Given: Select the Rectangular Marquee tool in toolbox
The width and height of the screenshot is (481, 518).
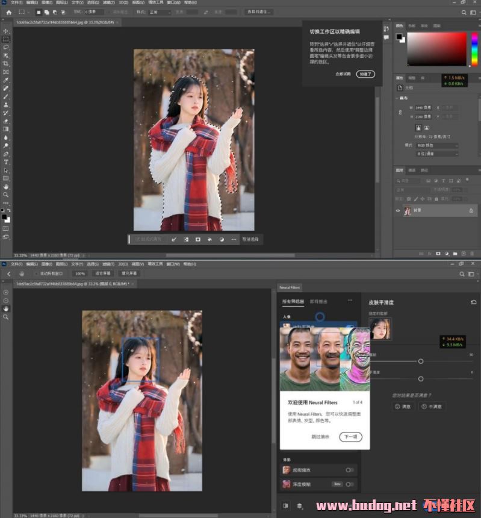Looking at the screenshot, I should coord(6,39).
